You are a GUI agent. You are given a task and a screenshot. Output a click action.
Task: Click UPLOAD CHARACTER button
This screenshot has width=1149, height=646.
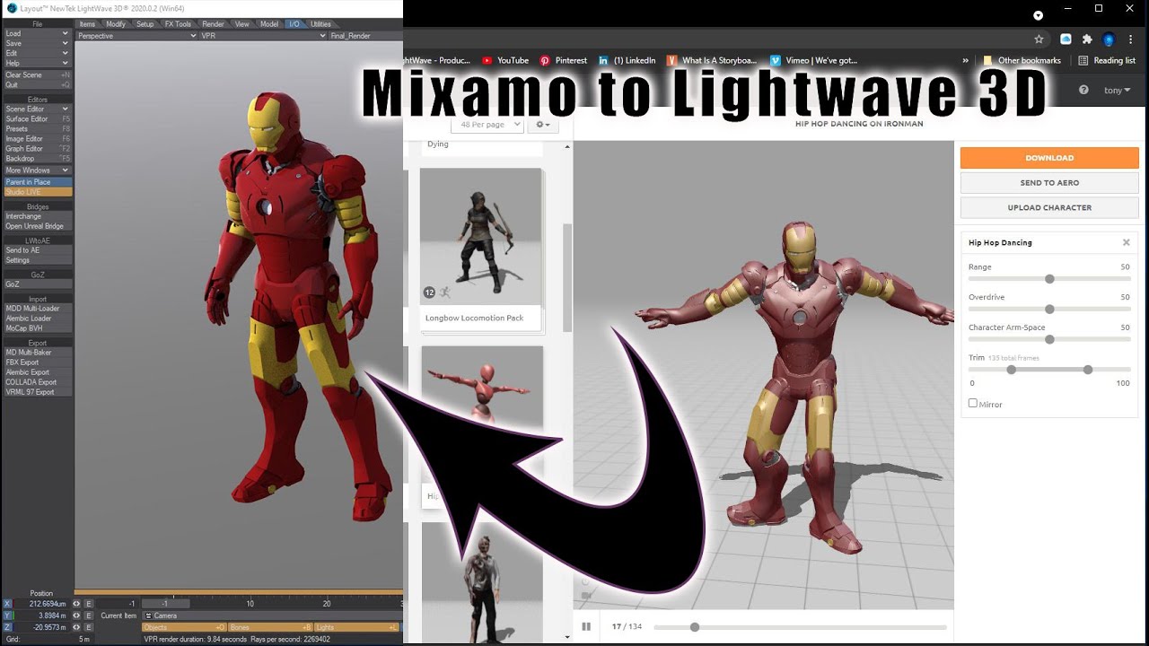[1049, 207]
